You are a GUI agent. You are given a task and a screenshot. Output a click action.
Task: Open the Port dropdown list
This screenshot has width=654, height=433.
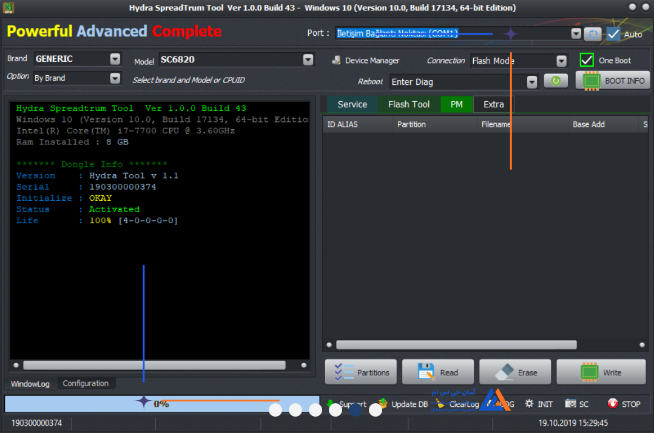pyautogui.click(x=576, y=34)
